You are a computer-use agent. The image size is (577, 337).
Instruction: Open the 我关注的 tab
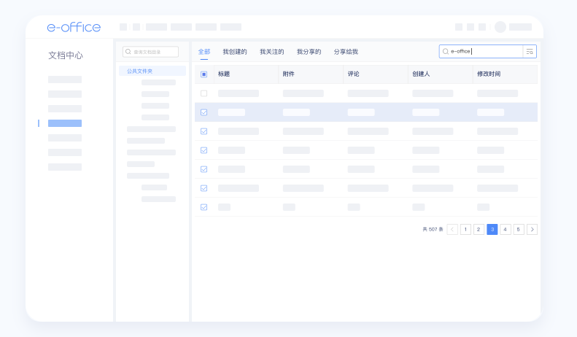(x=272, y=52)
